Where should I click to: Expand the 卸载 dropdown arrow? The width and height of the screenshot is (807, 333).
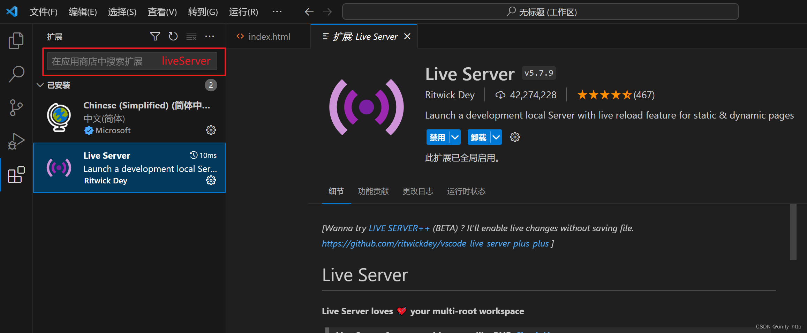click(x=496, y=137)
